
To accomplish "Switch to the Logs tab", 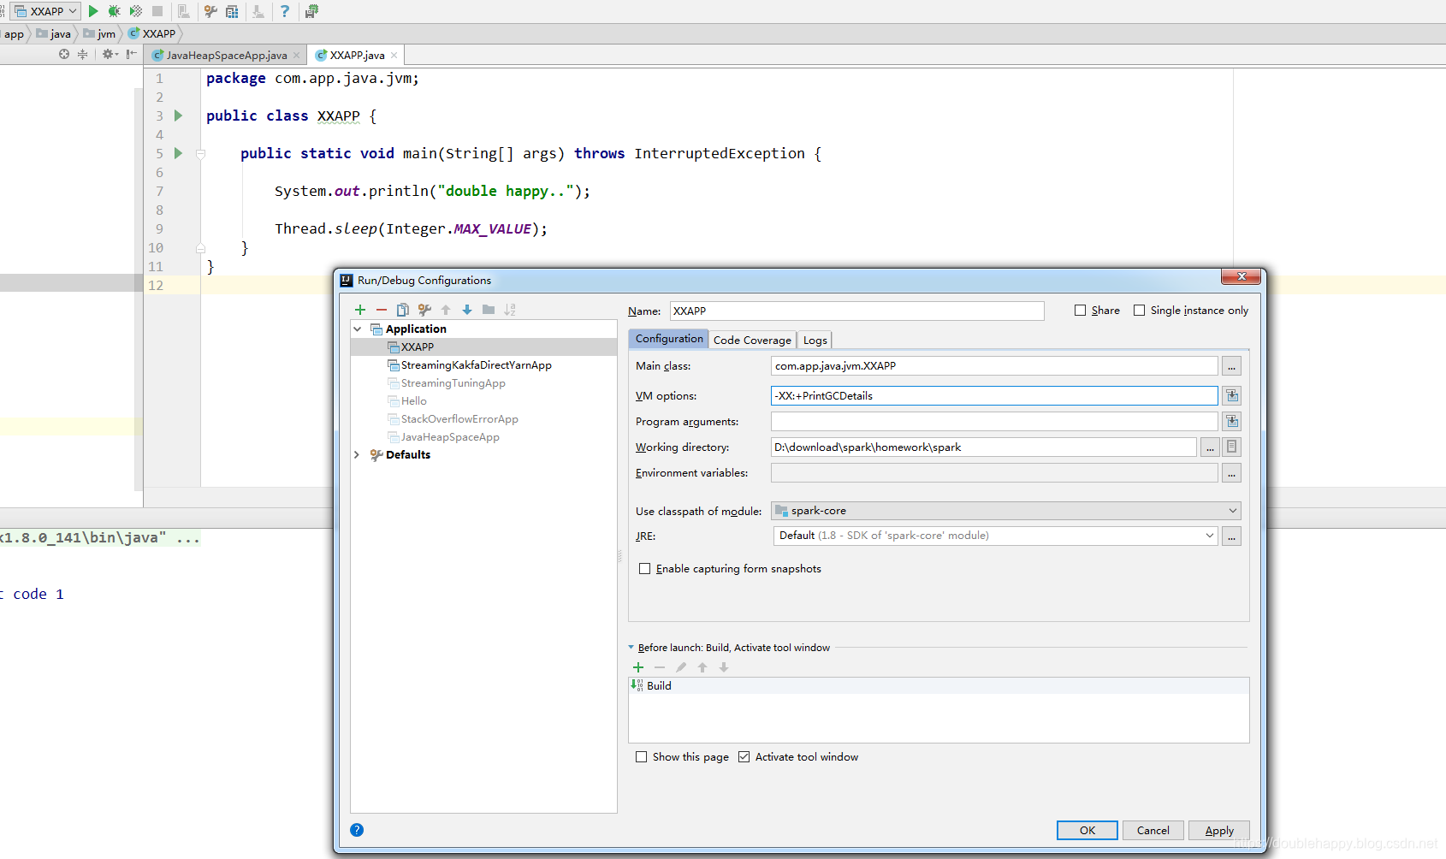I will click(815, 341).
